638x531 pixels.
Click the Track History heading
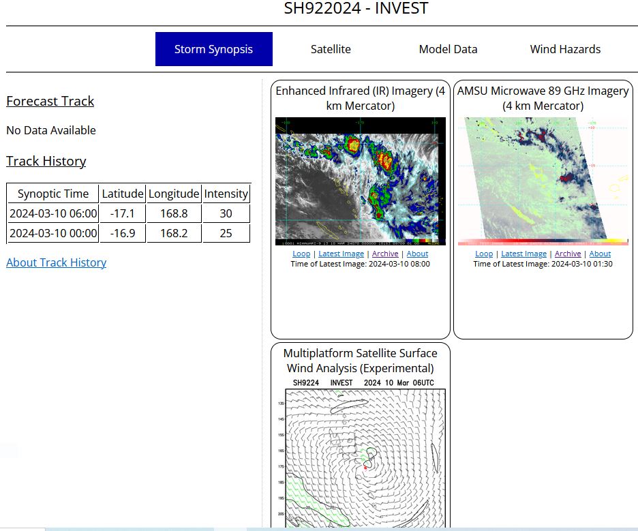coord(46,161)
